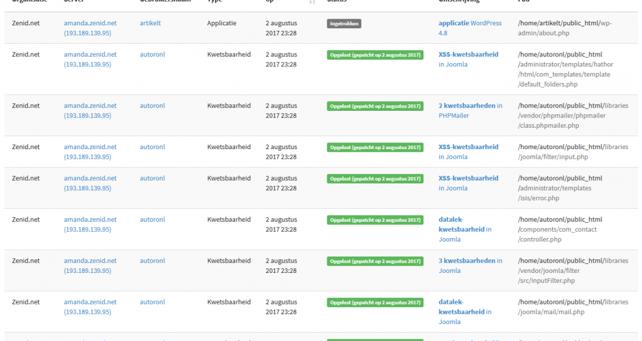
Task: Click 'autoronl' username in the filter/input.php row
Action: click(152, 147)
